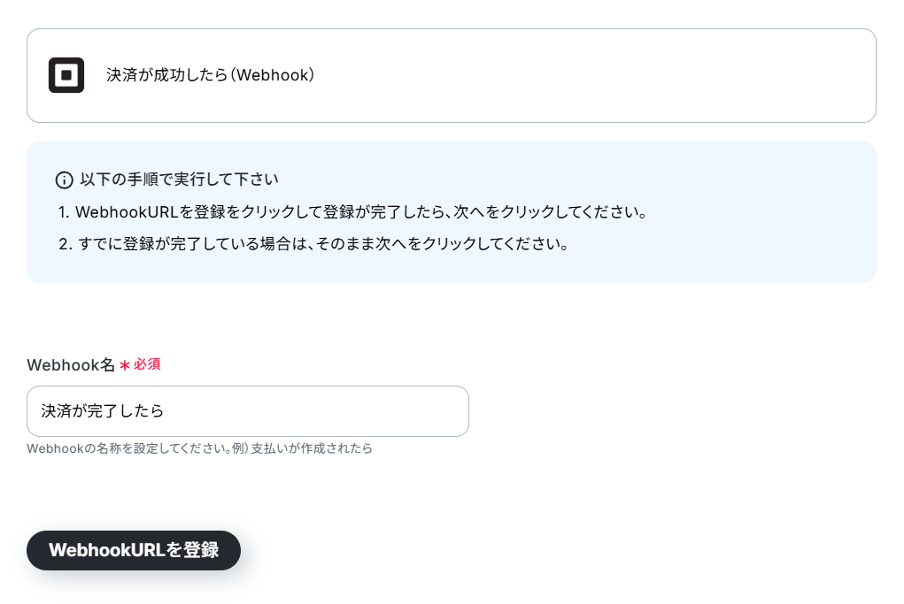Image resolution: width=904 pixels, height=604 pixels.
Task: Click the step number 1. in instructions
Action: coord(64,212)
